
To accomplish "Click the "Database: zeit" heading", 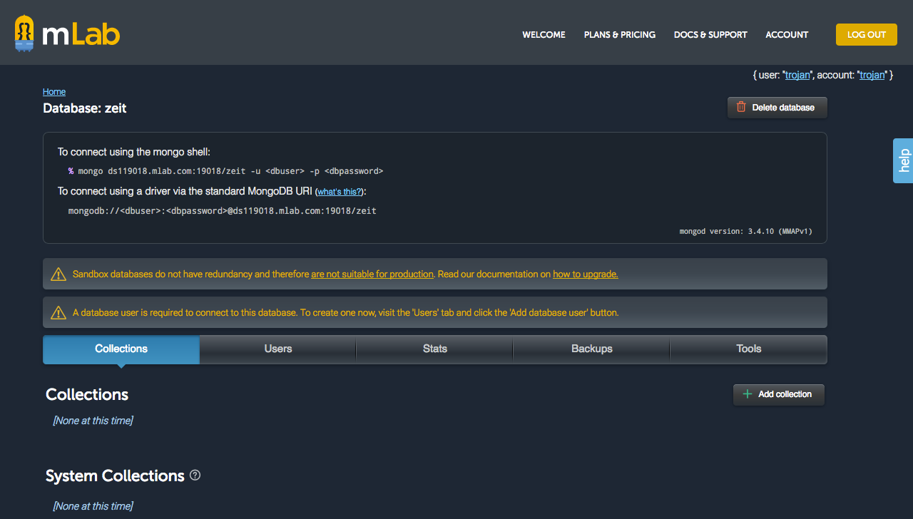I will point(85,108).
